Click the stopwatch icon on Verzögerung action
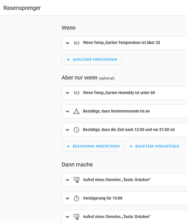 (x=76, y=198)
